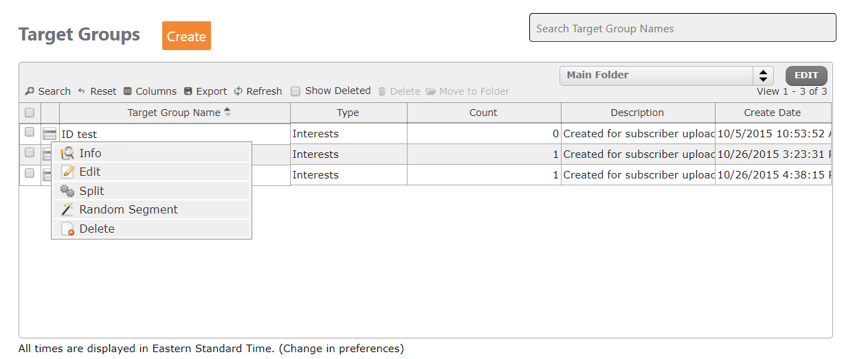842x359 pixels.
Task: Click the Refresh circular arrows icon
Action: click(x=239, y=91)
